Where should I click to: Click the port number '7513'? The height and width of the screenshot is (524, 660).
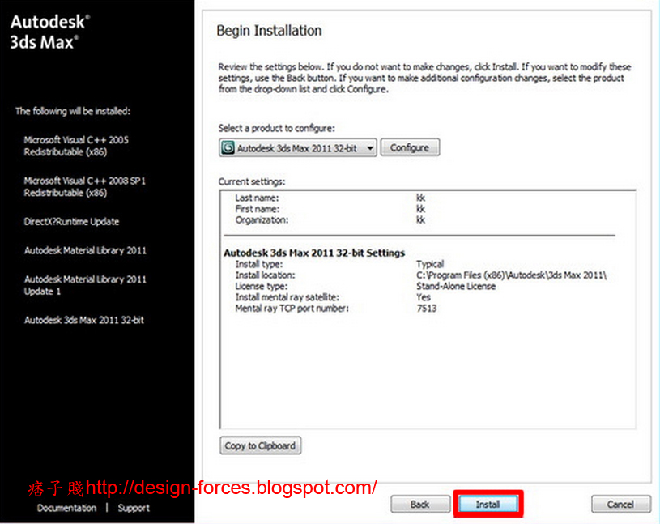[427, 308]
